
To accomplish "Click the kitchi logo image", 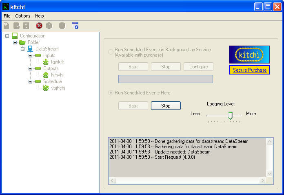I will pyautogui.click(x=249, y=55).
